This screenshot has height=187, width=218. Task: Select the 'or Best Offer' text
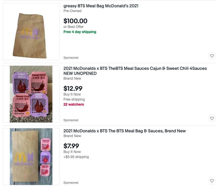[73, 27]
